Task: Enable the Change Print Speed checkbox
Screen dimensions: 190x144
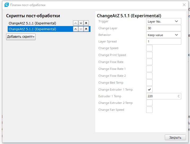Action: point(149,55)
